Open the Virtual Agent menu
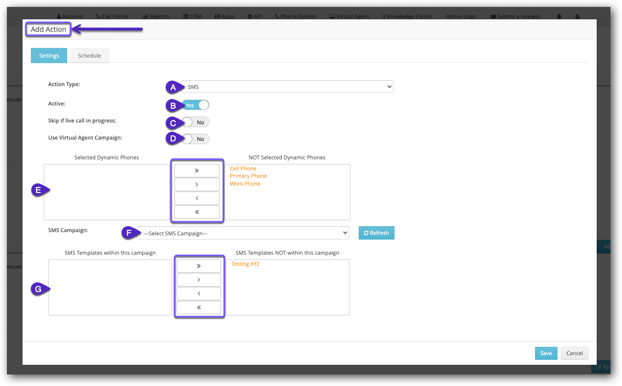 (x=349, y=17)
